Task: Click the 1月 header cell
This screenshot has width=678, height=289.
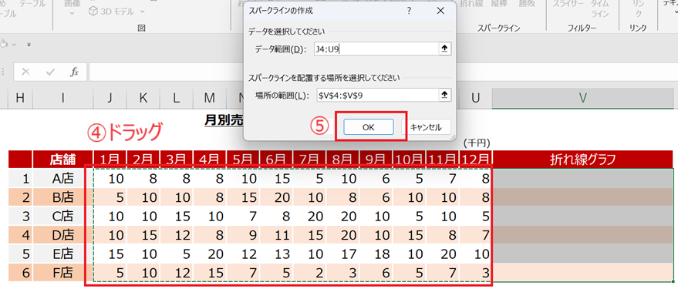Action: pyautogui.click(x=110, y=160)
